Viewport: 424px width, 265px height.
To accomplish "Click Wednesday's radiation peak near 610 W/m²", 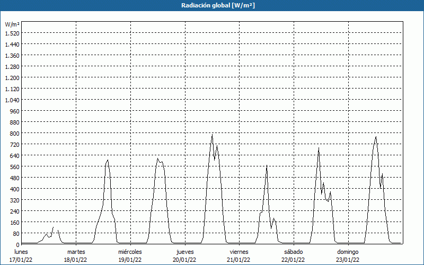I will (x=157, y=158).
